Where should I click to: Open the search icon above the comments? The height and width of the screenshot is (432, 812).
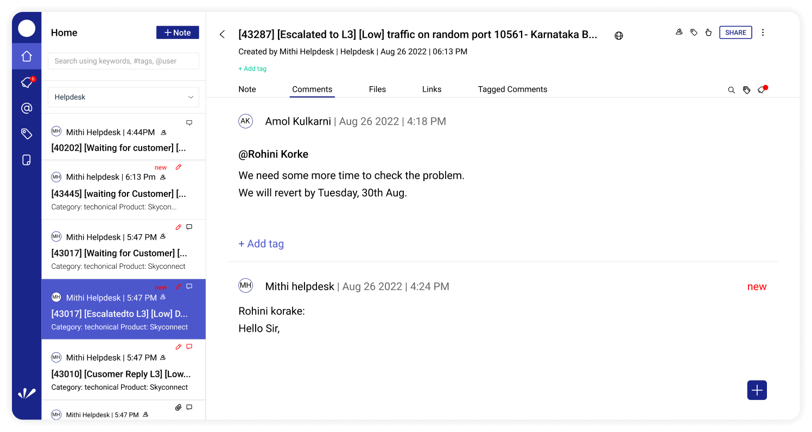tap(732, 89)
